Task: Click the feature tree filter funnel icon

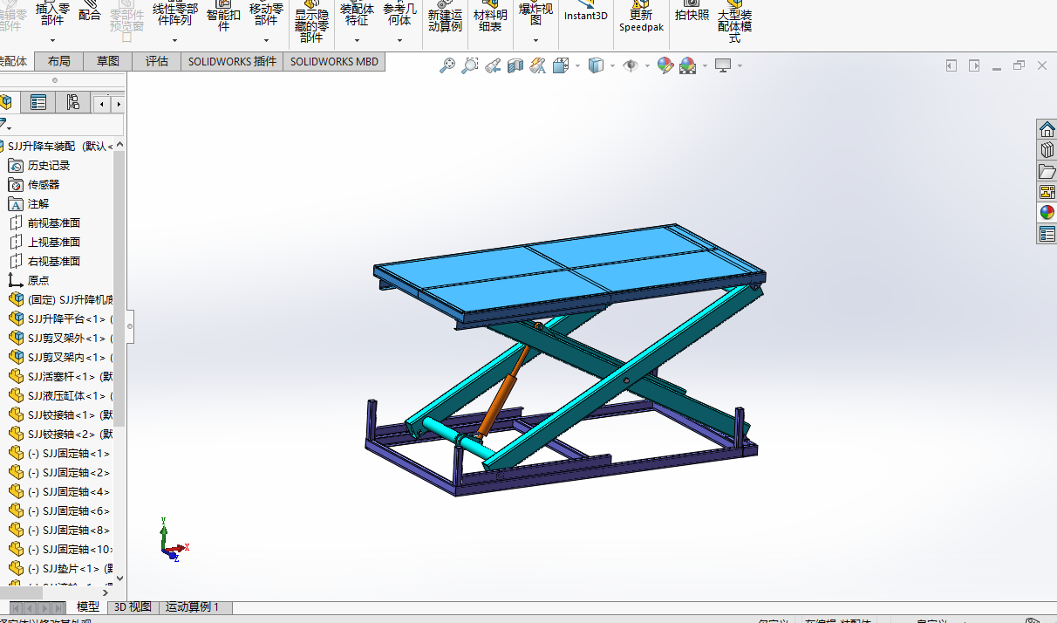Action: point(4,125)
